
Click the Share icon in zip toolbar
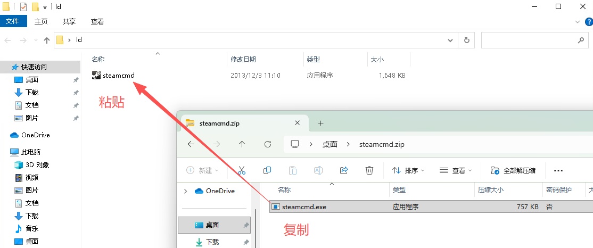[344, 170]
